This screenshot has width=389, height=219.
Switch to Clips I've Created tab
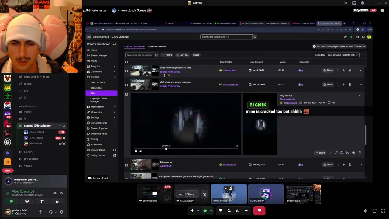(x=157, y=47)
